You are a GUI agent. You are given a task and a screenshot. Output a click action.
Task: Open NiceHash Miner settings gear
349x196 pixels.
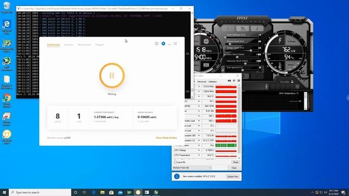pyautogui.click(x=157, y=44)
